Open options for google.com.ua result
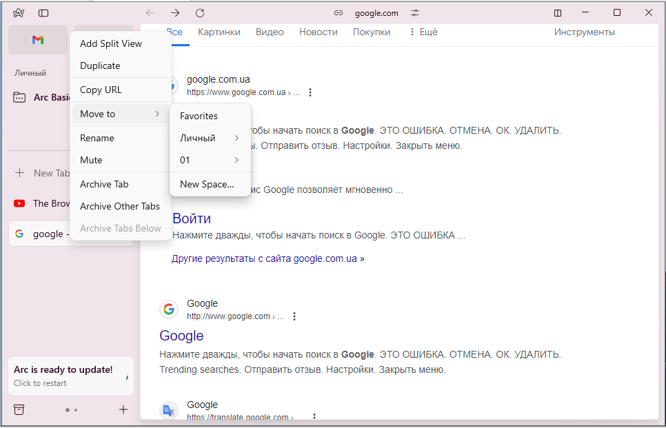This screenshot has height=428, width=666. [x=310, y=92]
